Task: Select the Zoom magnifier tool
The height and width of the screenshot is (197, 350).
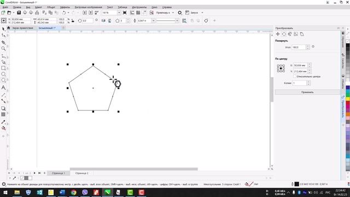Action: (x=3, y=49)
